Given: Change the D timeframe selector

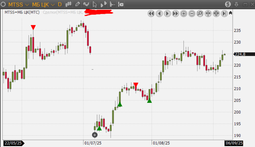Looking at the screenshot, I should click(60, 5).
